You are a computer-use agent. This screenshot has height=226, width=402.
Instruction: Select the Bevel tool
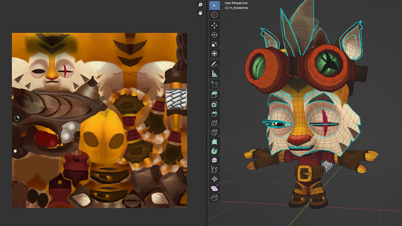click(x=214, y=114)
